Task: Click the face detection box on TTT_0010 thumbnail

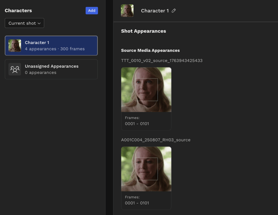Action: [x=147, y=89]
